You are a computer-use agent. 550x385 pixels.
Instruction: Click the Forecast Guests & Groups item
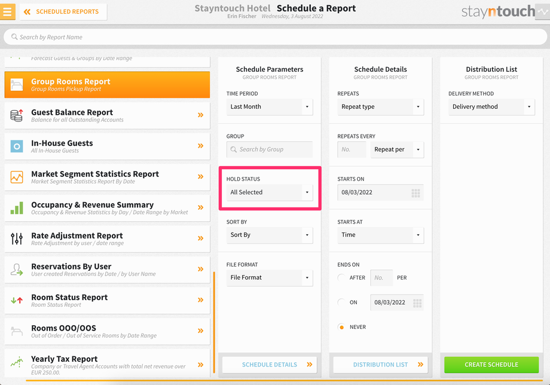pyautogui.click(x=107, y=62)
